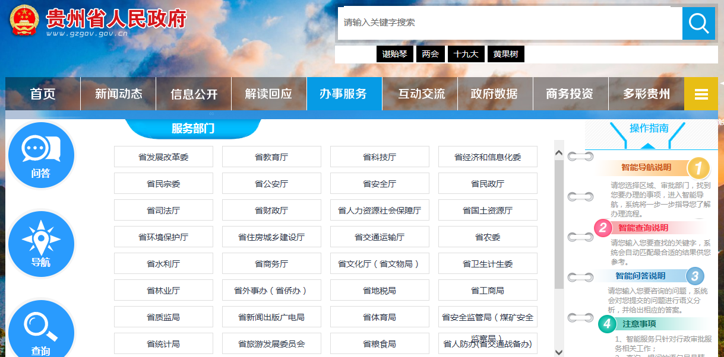Select the 省教育厅 department button
724x357 pixels.
[x=271, y=157]
